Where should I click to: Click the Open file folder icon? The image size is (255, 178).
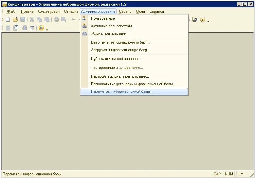point(15,19)
